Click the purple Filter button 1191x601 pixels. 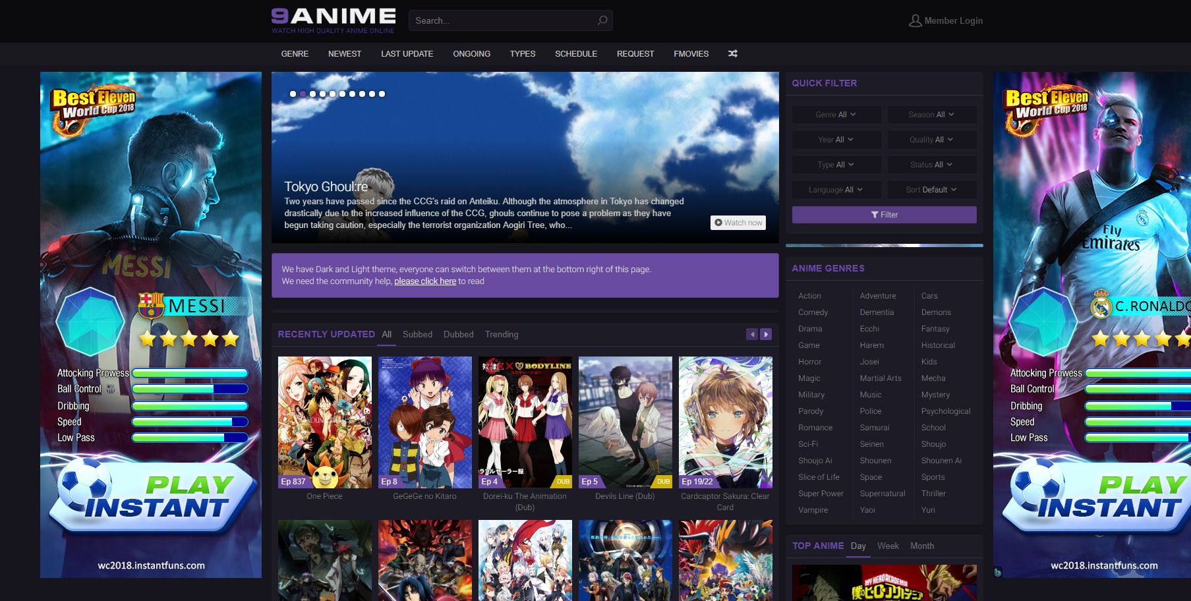(x=885, y=215)
